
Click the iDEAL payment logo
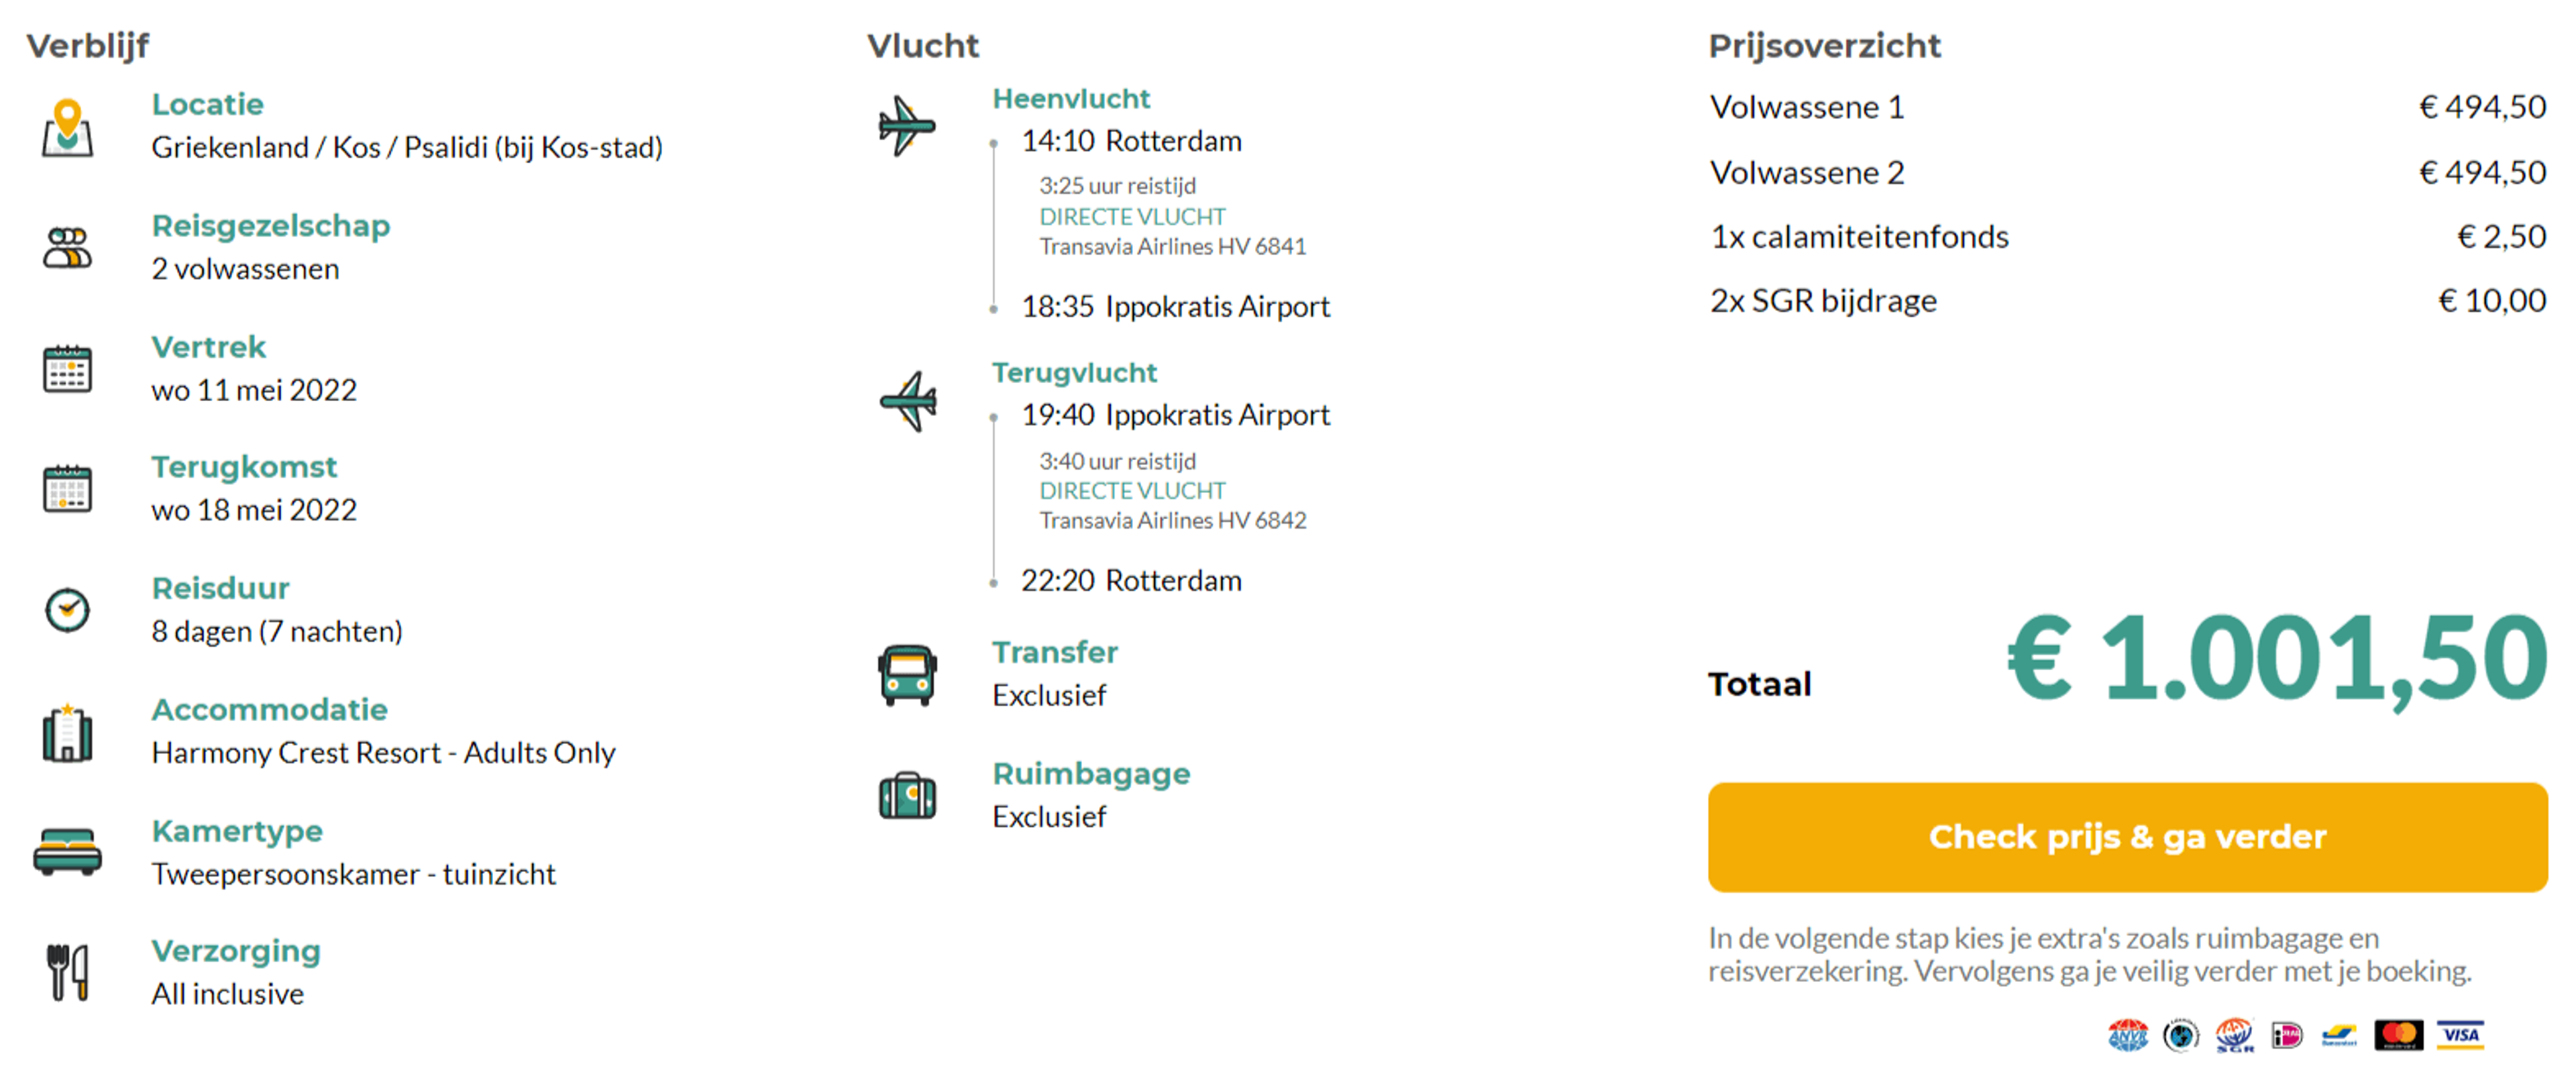(2286, 1035)
